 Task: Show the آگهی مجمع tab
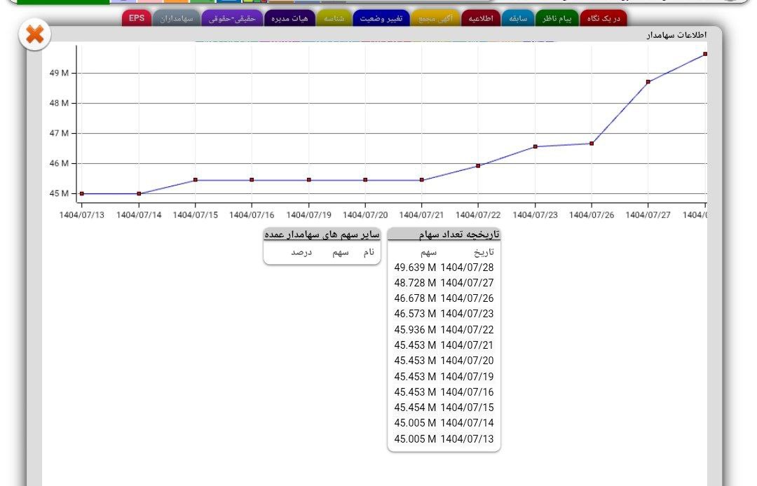[x=436, y=19]
